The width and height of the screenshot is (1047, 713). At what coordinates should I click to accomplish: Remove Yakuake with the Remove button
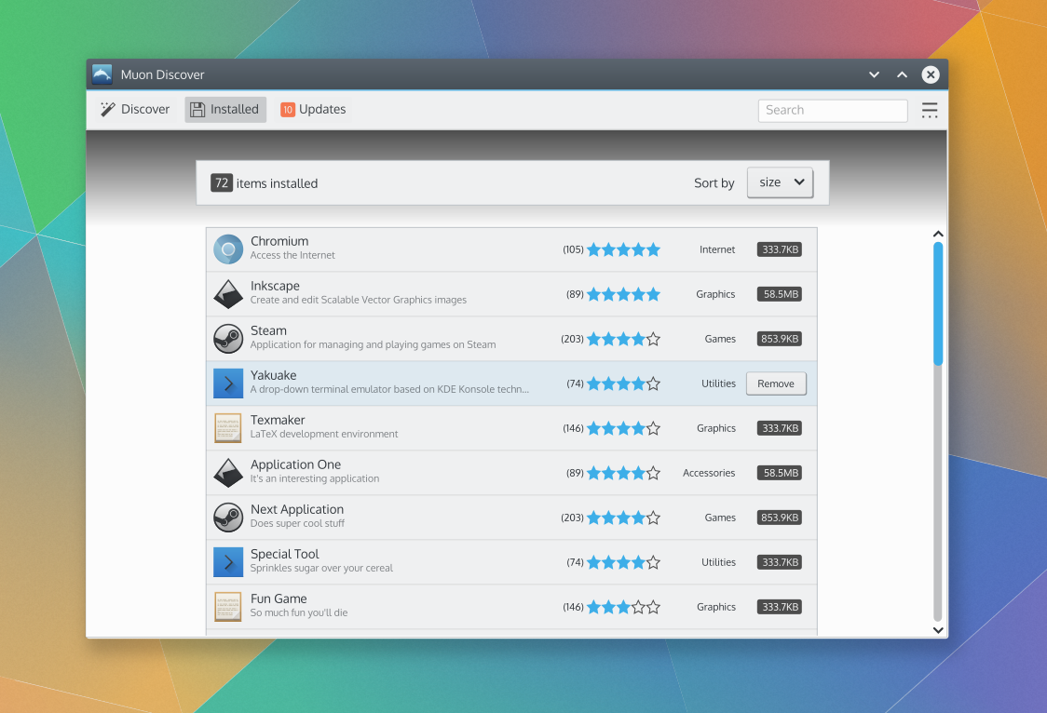[x=776, y=383]
